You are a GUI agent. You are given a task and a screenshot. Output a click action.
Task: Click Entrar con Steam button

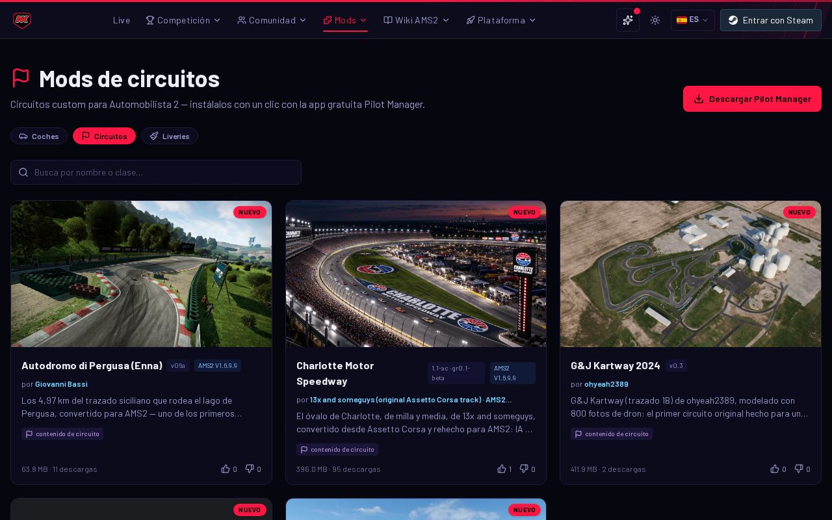coord(771,20)
